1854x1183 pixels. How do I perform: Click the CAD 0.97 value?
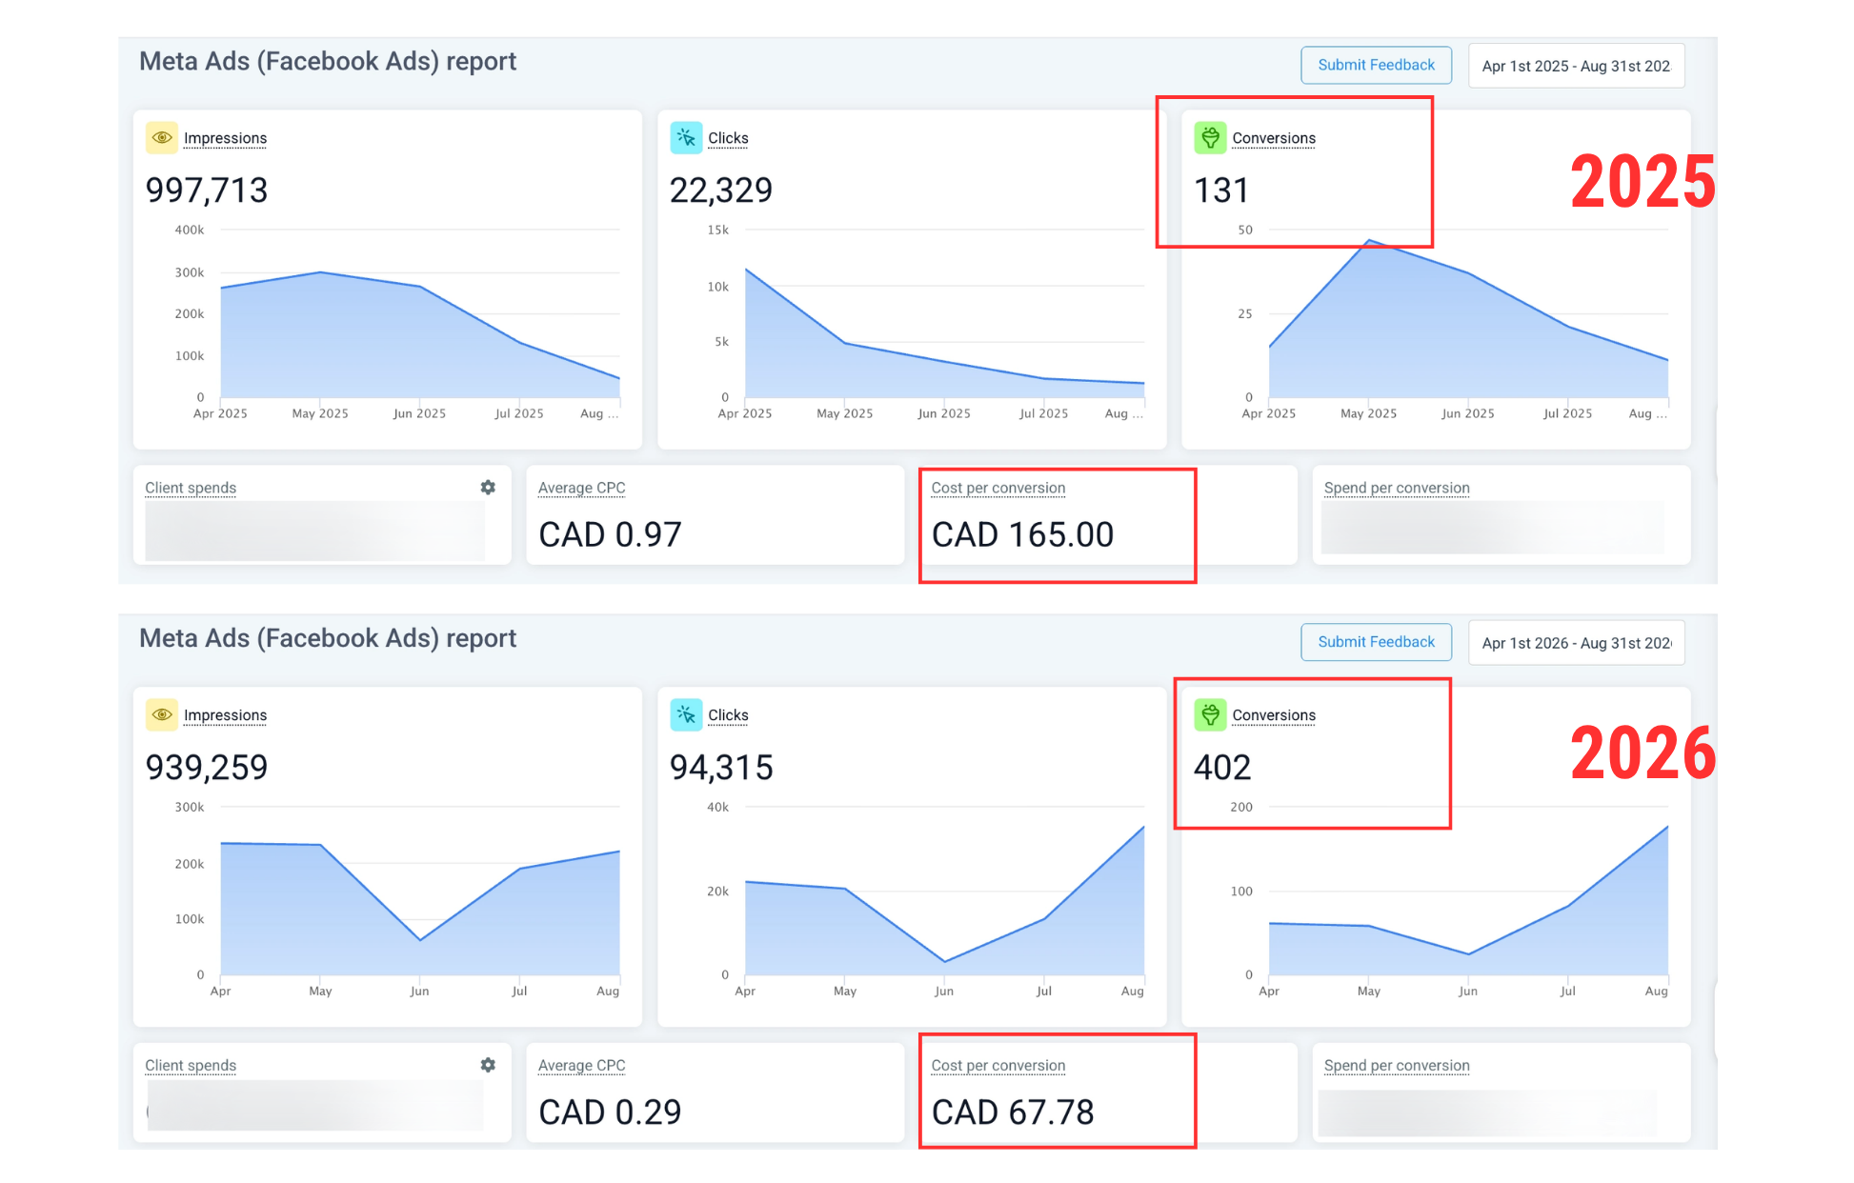point(610,534)
